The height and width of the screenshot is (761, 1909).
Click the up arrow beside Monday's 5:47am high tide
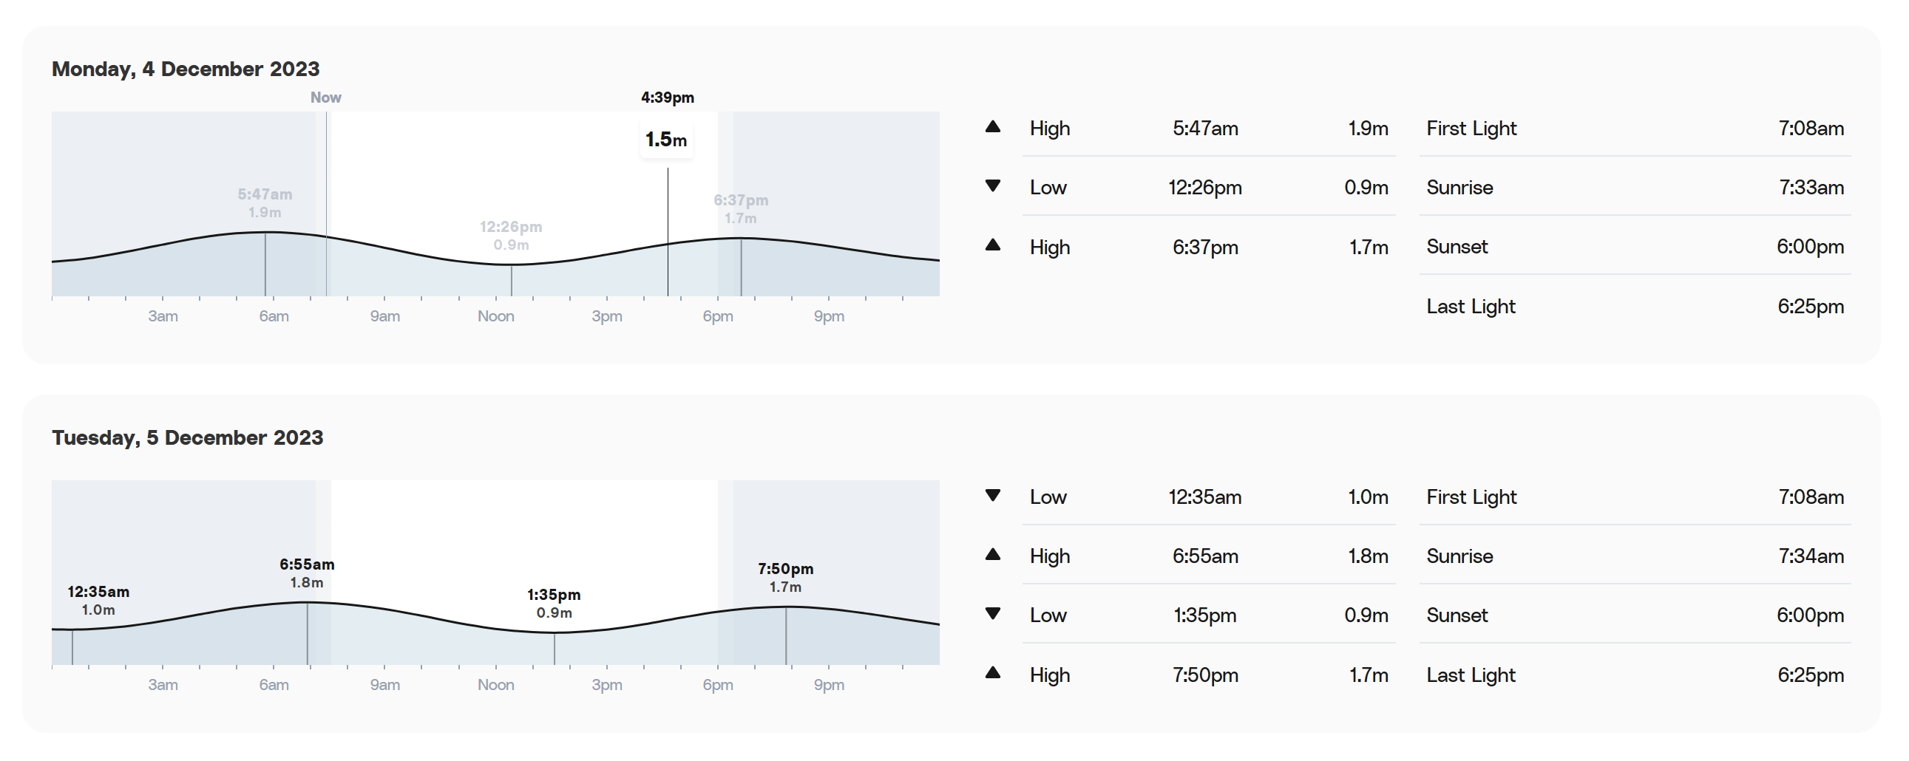993,127
